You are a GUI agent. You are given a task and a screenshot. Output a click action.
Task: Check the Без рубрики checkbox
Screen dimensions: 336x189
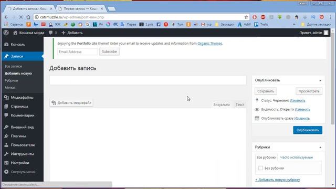(x=260, y=168)
